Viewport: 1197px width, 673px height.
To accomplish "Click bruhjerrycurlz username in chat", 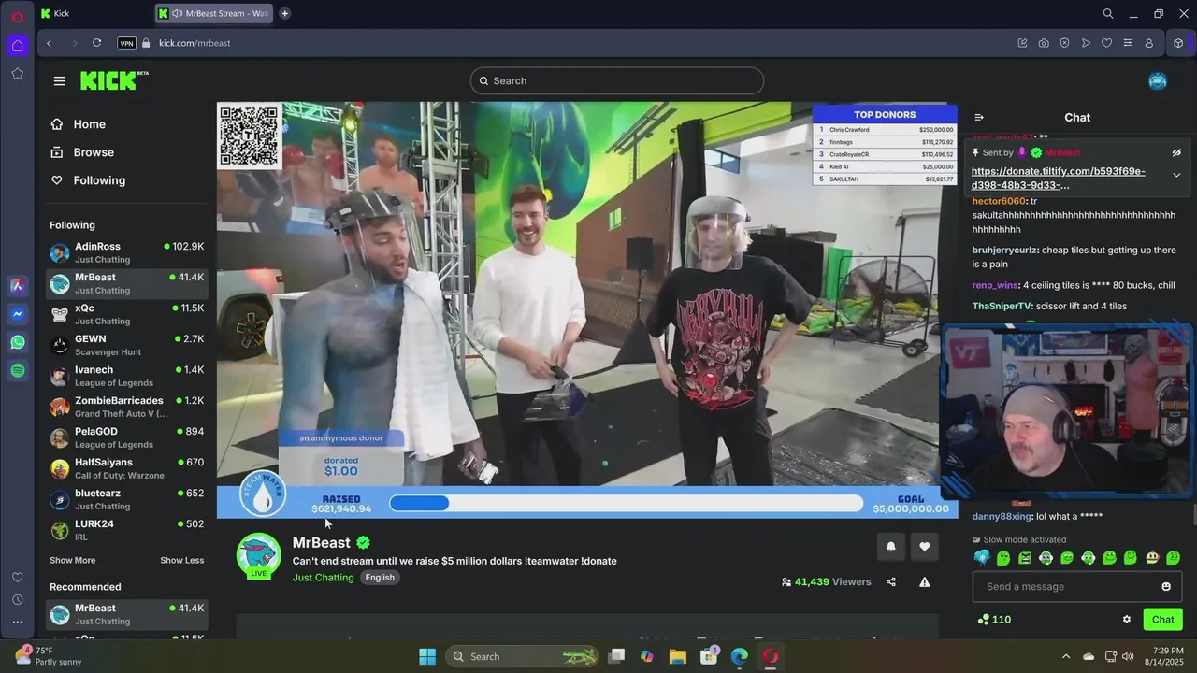I will coord(1005,251).
